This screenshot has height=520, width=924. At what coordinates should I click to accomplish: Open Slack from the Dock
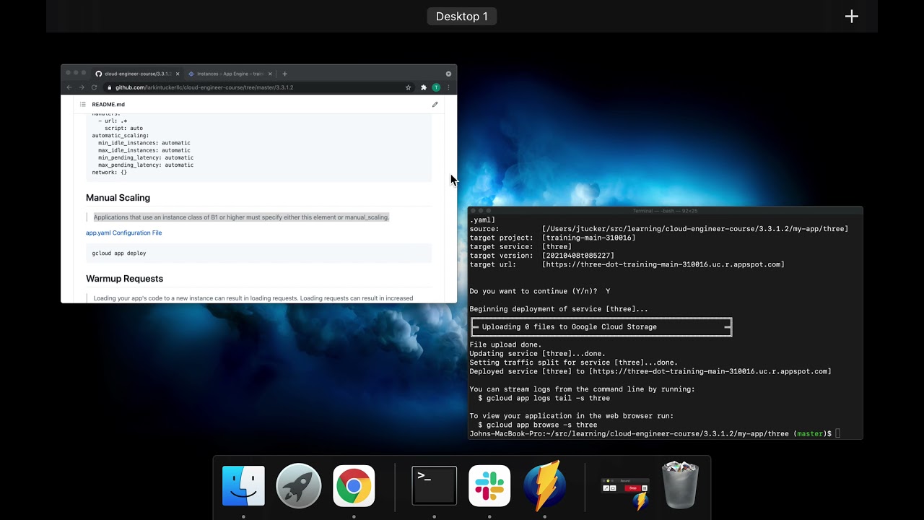[489, 485]
